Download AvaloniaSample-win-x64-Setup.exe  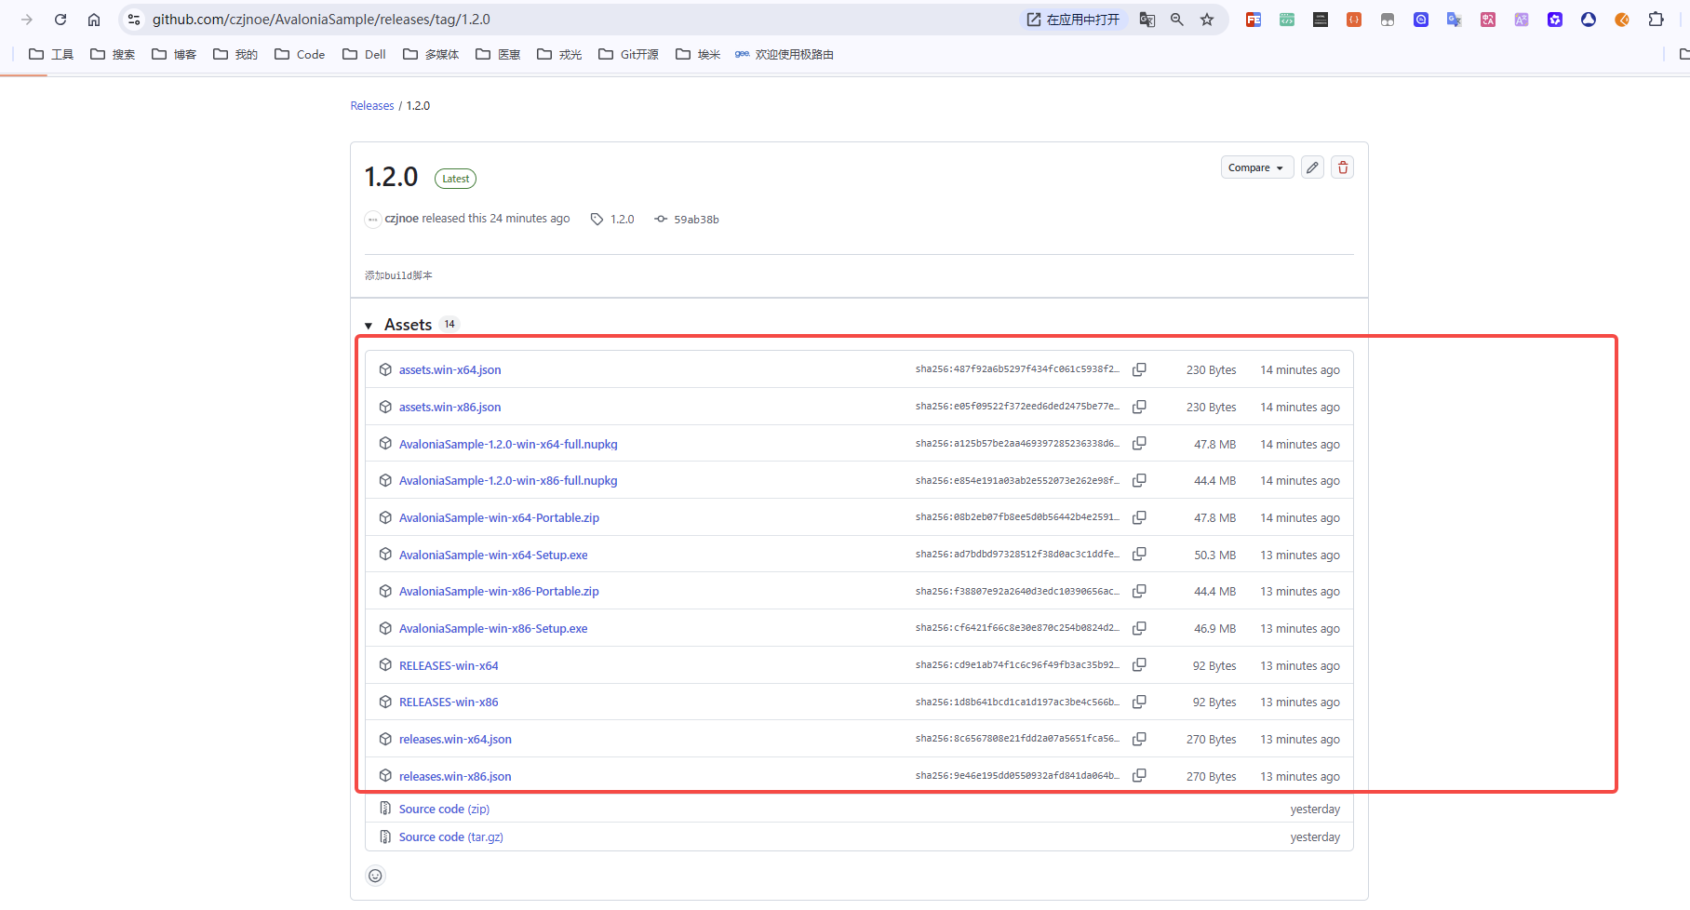493,555
